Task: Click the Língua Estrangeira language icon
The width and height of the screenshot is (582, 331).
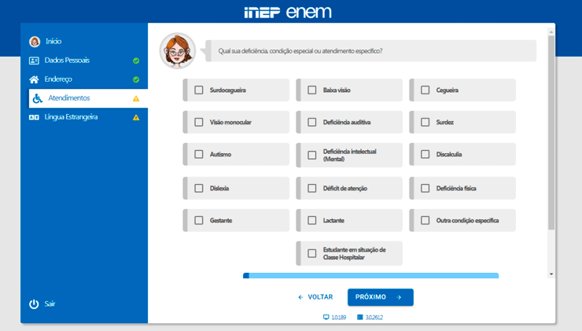Action: (34, 117)
